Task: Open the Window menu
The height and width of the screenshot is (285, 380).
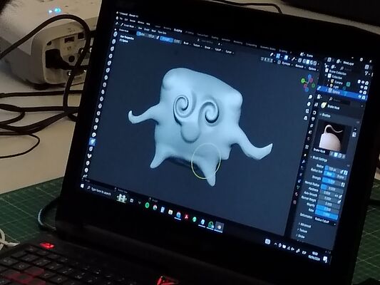Action: point(140,22)
